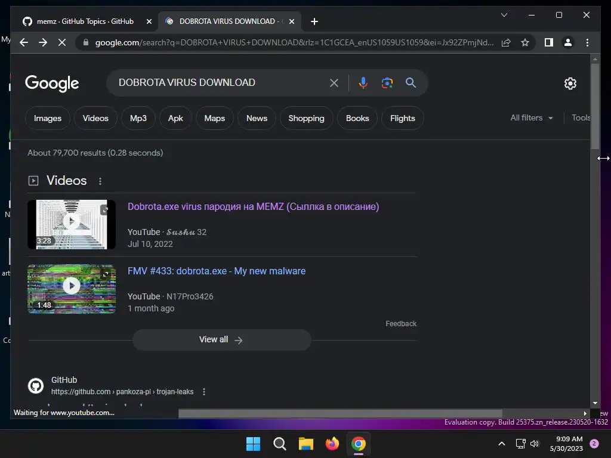Click the vertical scrollbar thumb
The image size is (611, 458).
pos(595,106)
